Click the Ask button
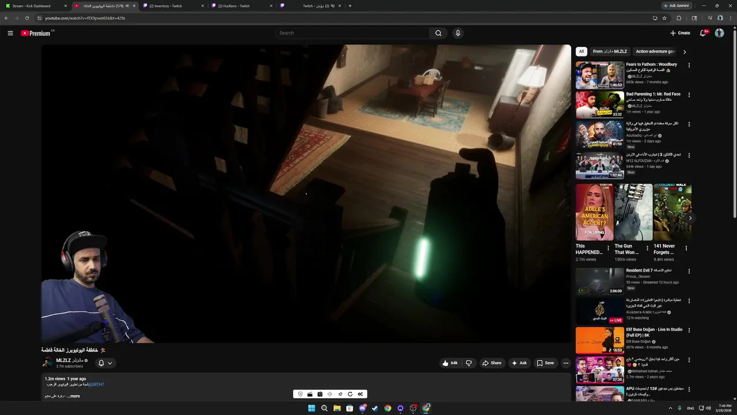The image size is (737, 415). pos(519,363)
